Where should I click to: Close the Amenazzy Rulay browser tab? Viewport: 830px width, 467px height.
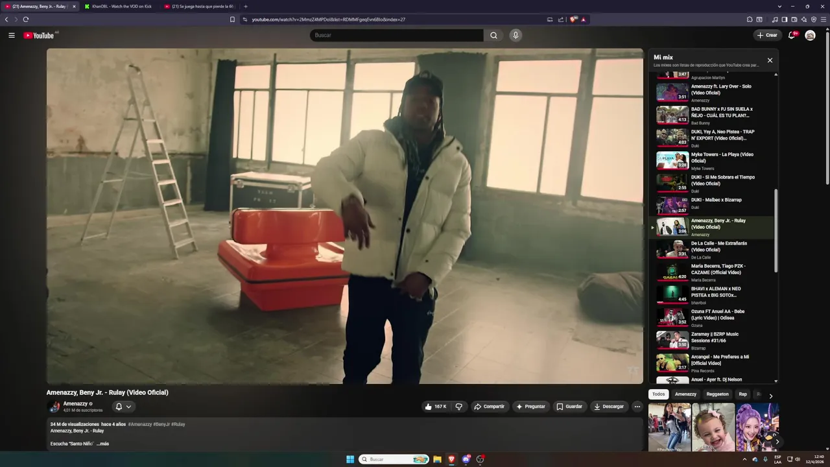pos(74,6)
